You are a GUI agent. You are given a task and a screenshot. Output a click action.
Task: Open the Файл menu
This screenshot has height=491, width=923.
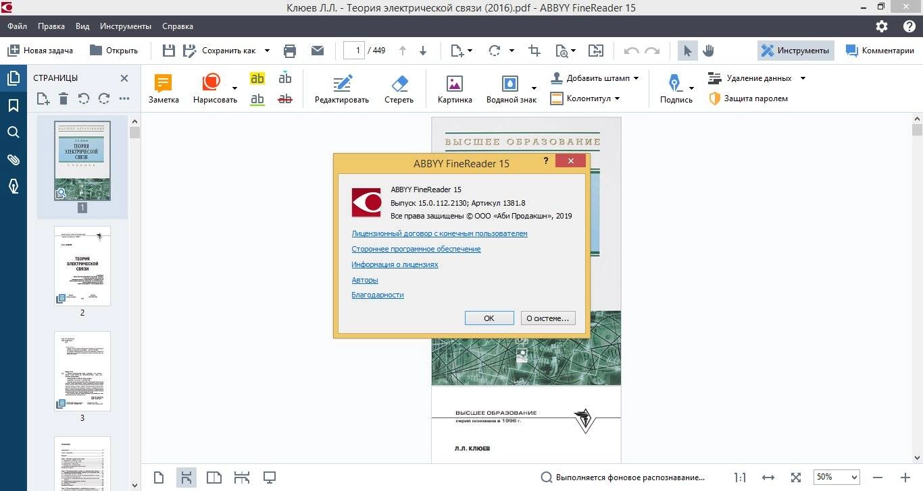coord(18,26)
